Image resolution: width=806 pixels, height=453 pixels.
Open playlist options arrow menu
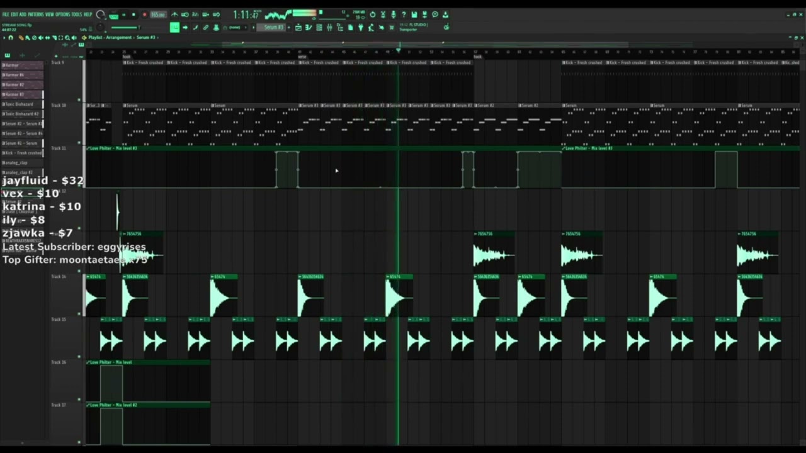(4, 38)
